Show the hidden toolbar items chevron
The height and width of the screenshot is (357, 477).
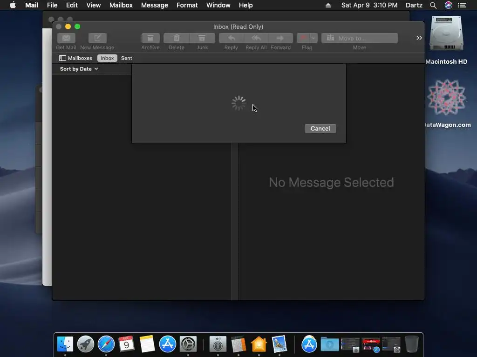(419, 38)
